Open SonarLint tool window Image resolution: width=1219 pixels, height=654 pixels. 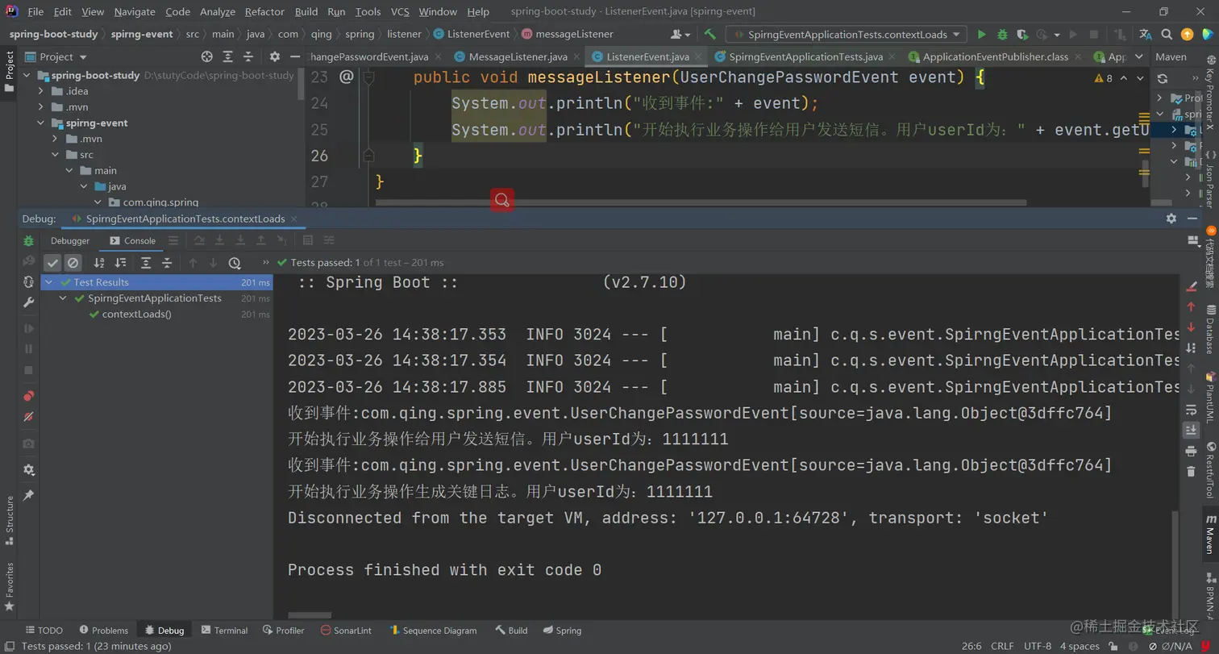pos(346,630)
